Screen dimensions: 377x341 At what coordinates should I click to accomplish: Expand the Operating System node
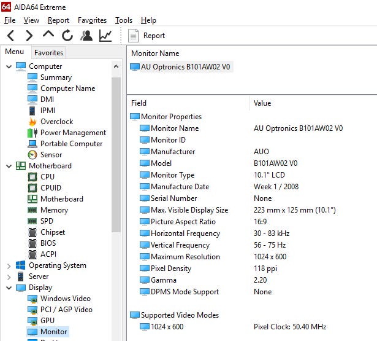(x=9, y=266)
